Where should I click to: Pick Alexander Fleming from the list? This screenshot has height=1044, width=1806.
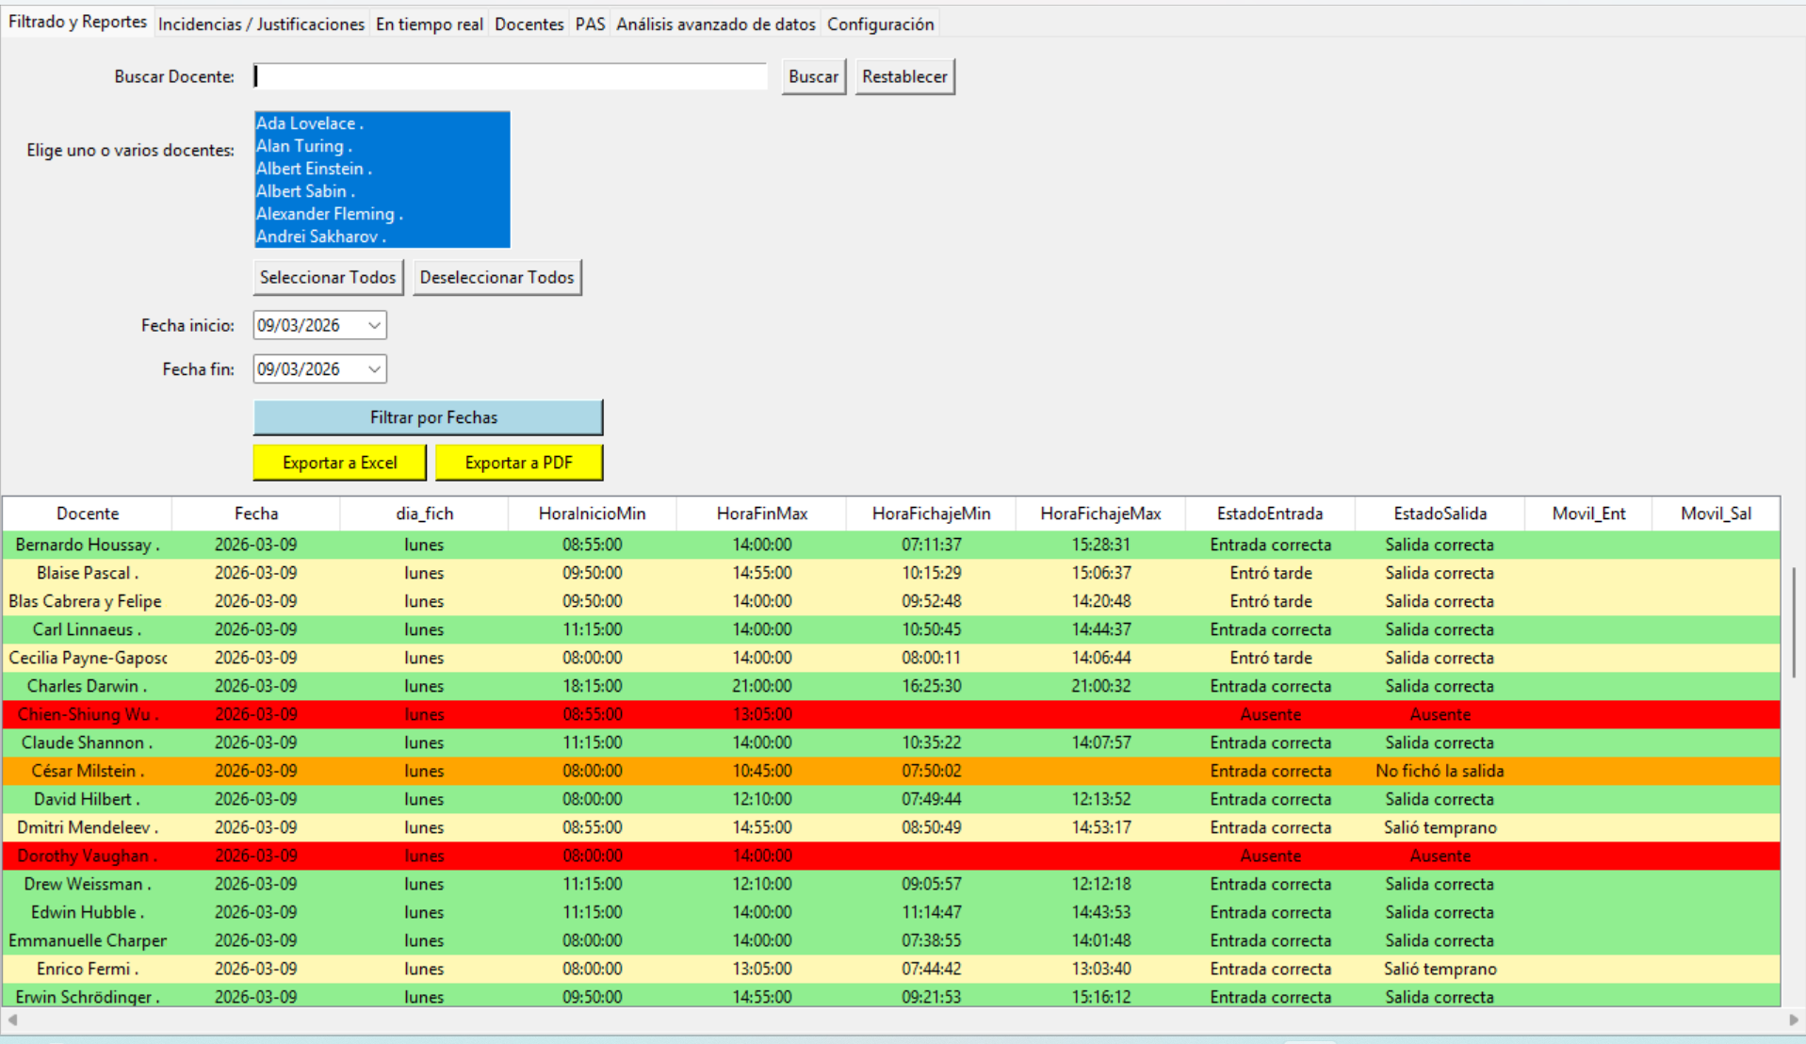coord(329,214)
